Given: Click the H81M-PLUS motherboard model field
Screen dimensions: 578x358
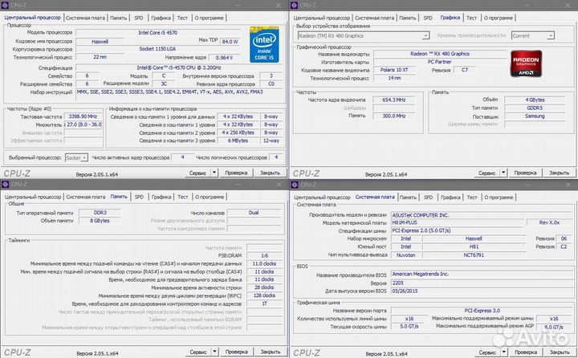Looking at the screenshot, I should pos(458,222).
